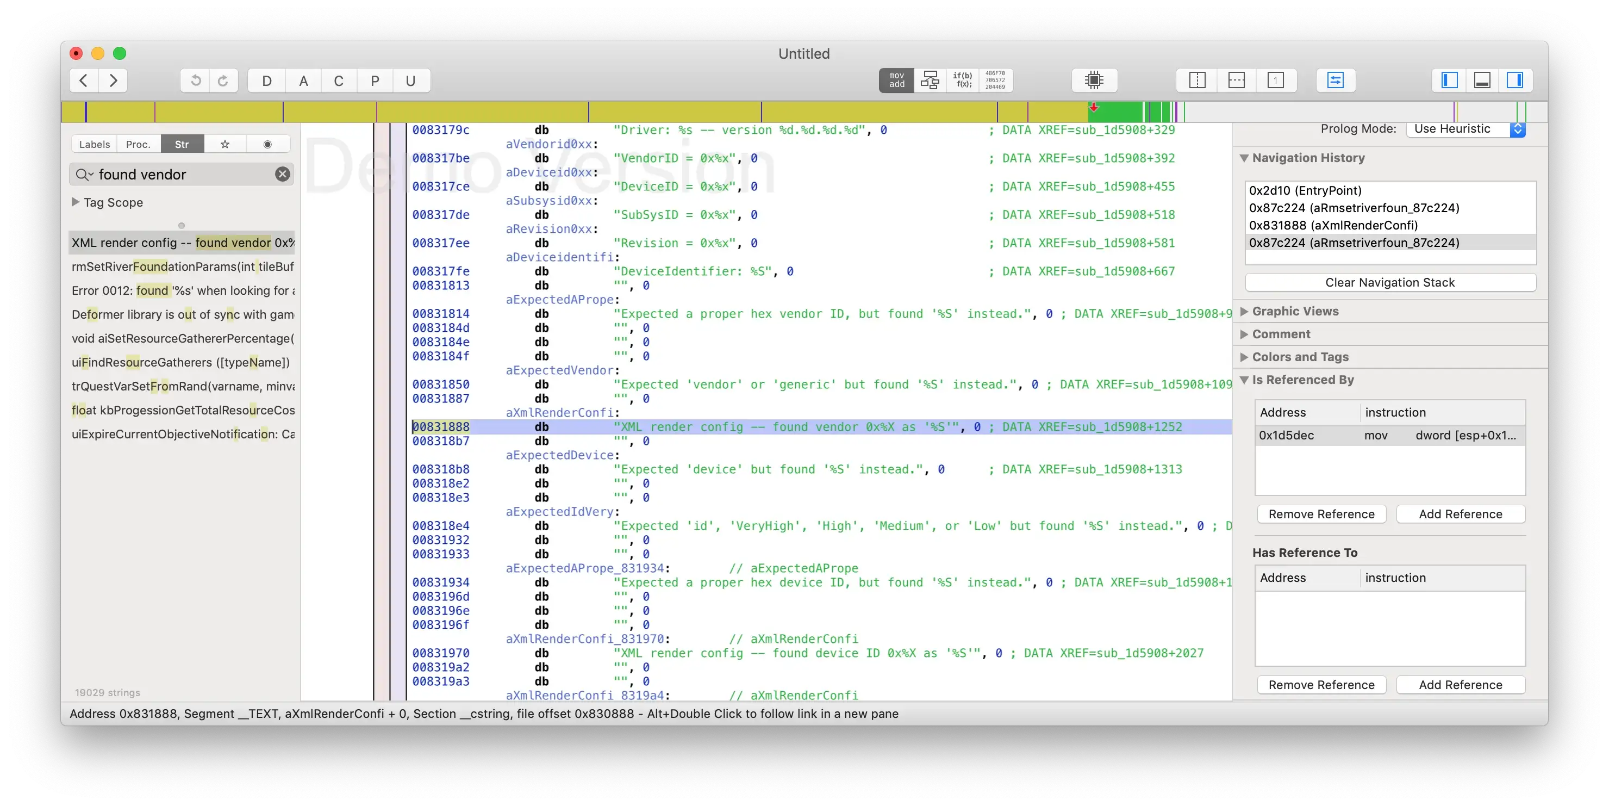Split the view horizontally
Screen dimensions: 1609x806
pos(1236,80)
